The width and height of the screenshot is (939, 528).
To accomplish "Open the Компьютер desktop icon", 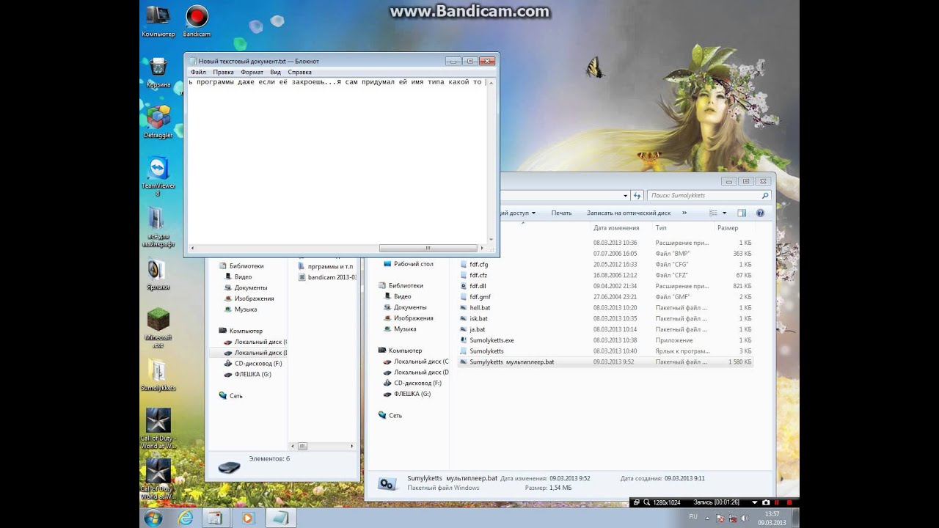I will (x=158, y=21).
